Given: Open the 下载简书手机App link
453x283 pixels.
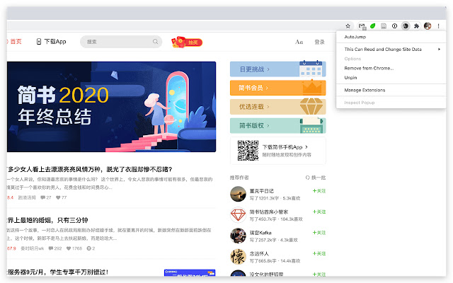Looking at the screenshot, I should [x=285, y=147].
